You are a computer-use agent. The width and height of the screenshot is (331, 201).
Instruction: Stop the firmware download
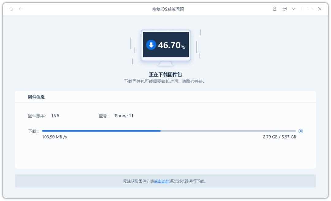tap(301, 131)
